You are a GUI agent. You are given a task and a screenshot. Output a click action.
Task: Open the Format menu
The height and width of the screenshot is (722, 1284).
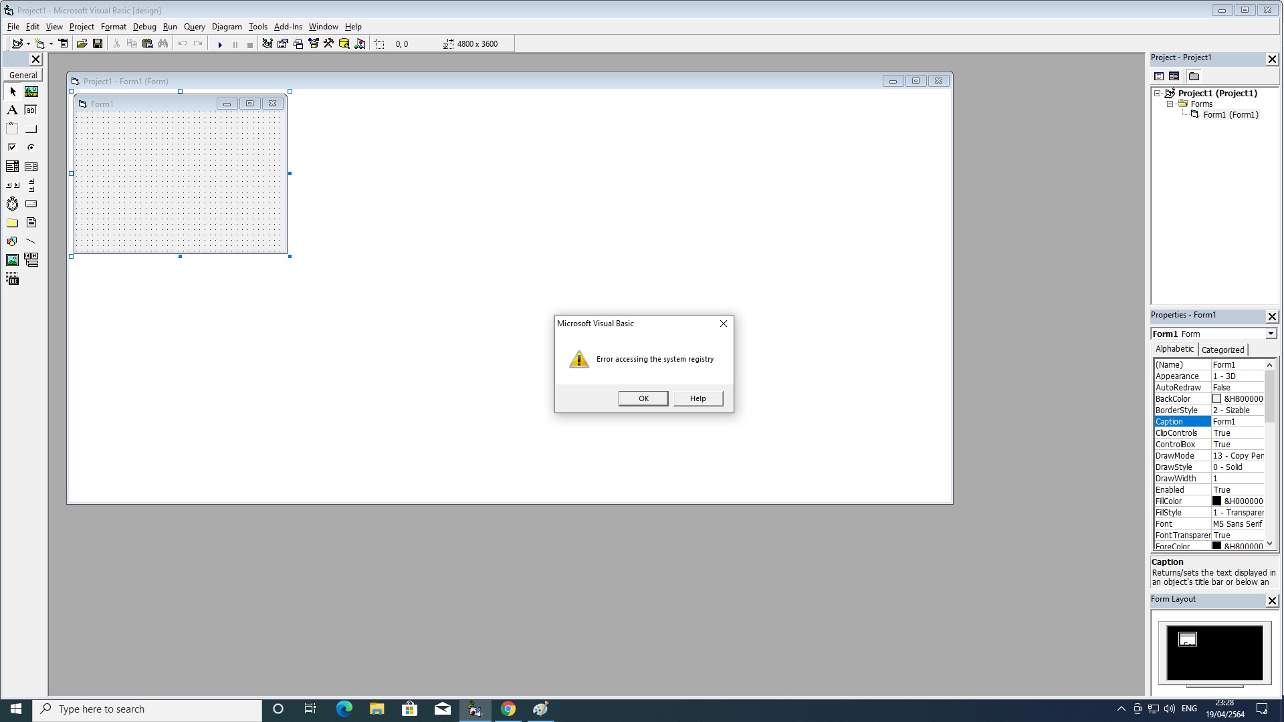click(114, 27)
